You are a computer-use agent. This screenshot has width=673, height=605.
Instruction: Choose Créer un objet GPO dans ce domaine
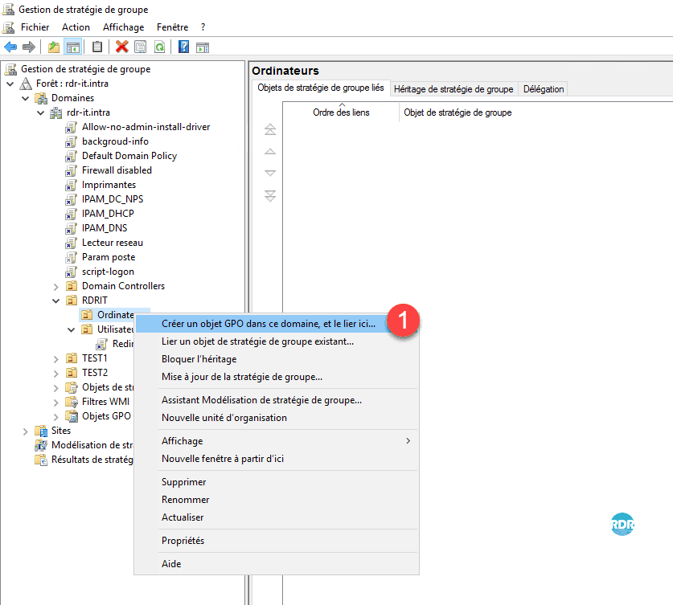click(x=277, y=324)
